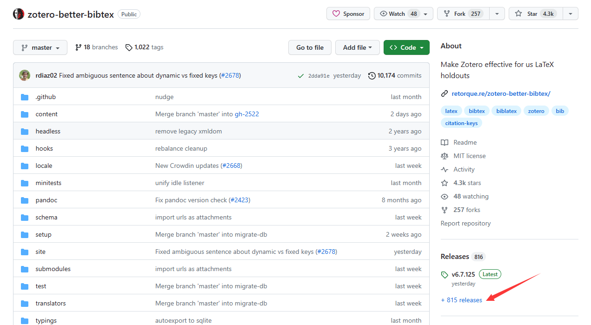Click rdiaz02 commit author avatar

tap(25, 75)
